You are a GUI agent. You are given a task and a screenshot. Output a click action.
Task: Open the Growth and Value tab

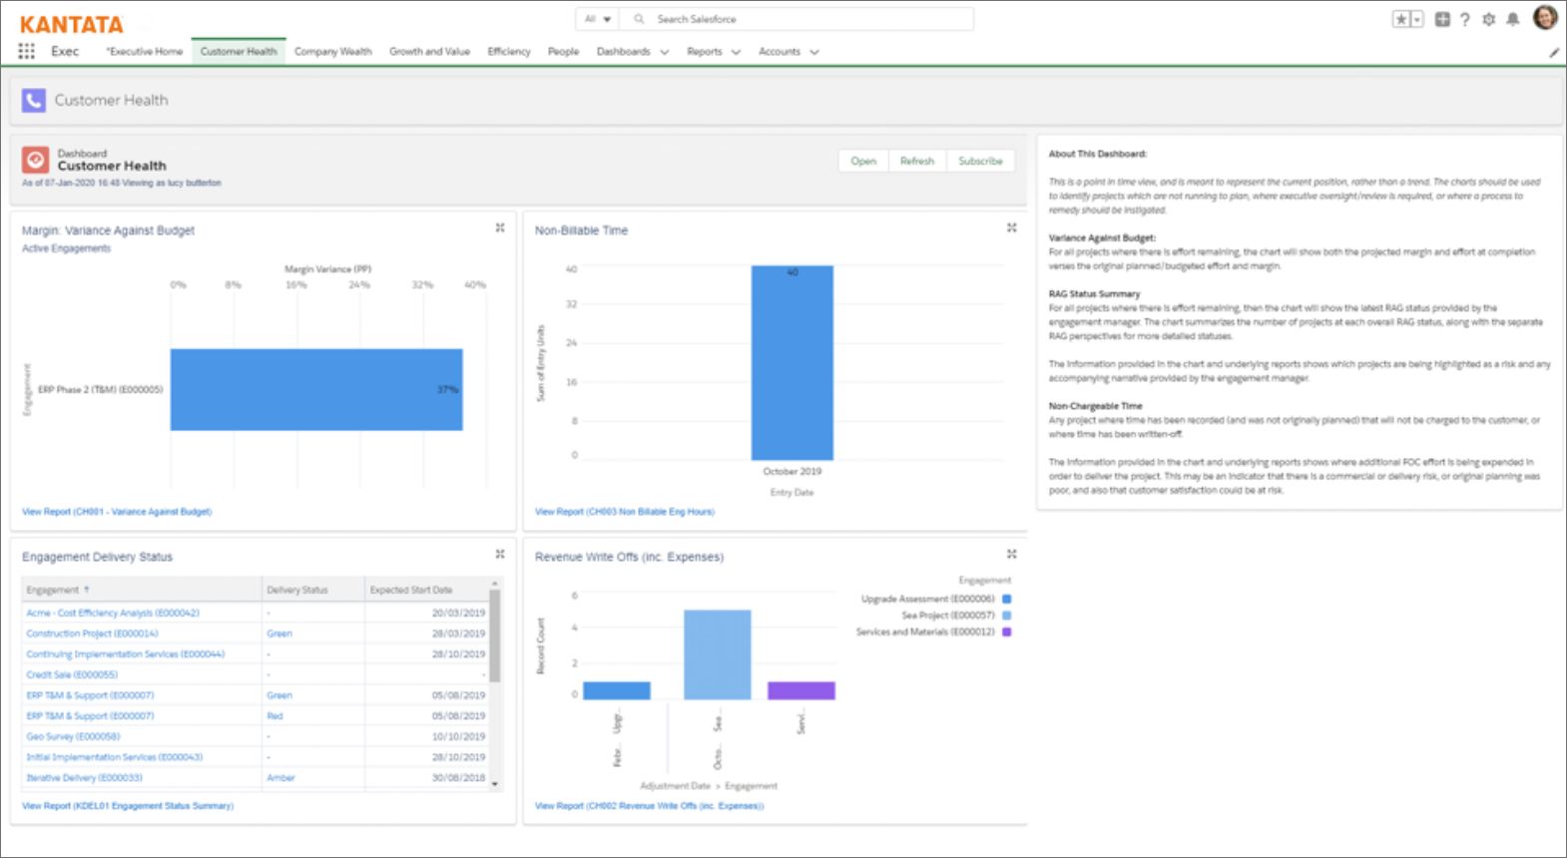click(429, 52)
